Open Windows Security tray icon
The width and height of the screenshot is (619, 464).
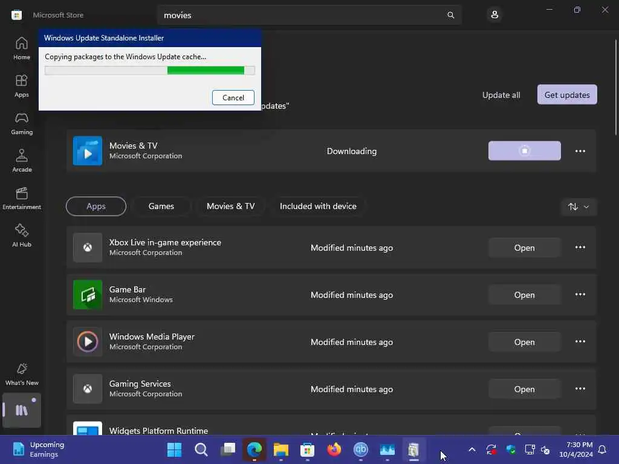pyautogui.click(x=510, y=449)
